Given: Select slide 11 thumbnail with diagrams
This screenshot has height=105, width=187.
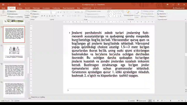Looking at the screenshot, I should coord(14,53).
